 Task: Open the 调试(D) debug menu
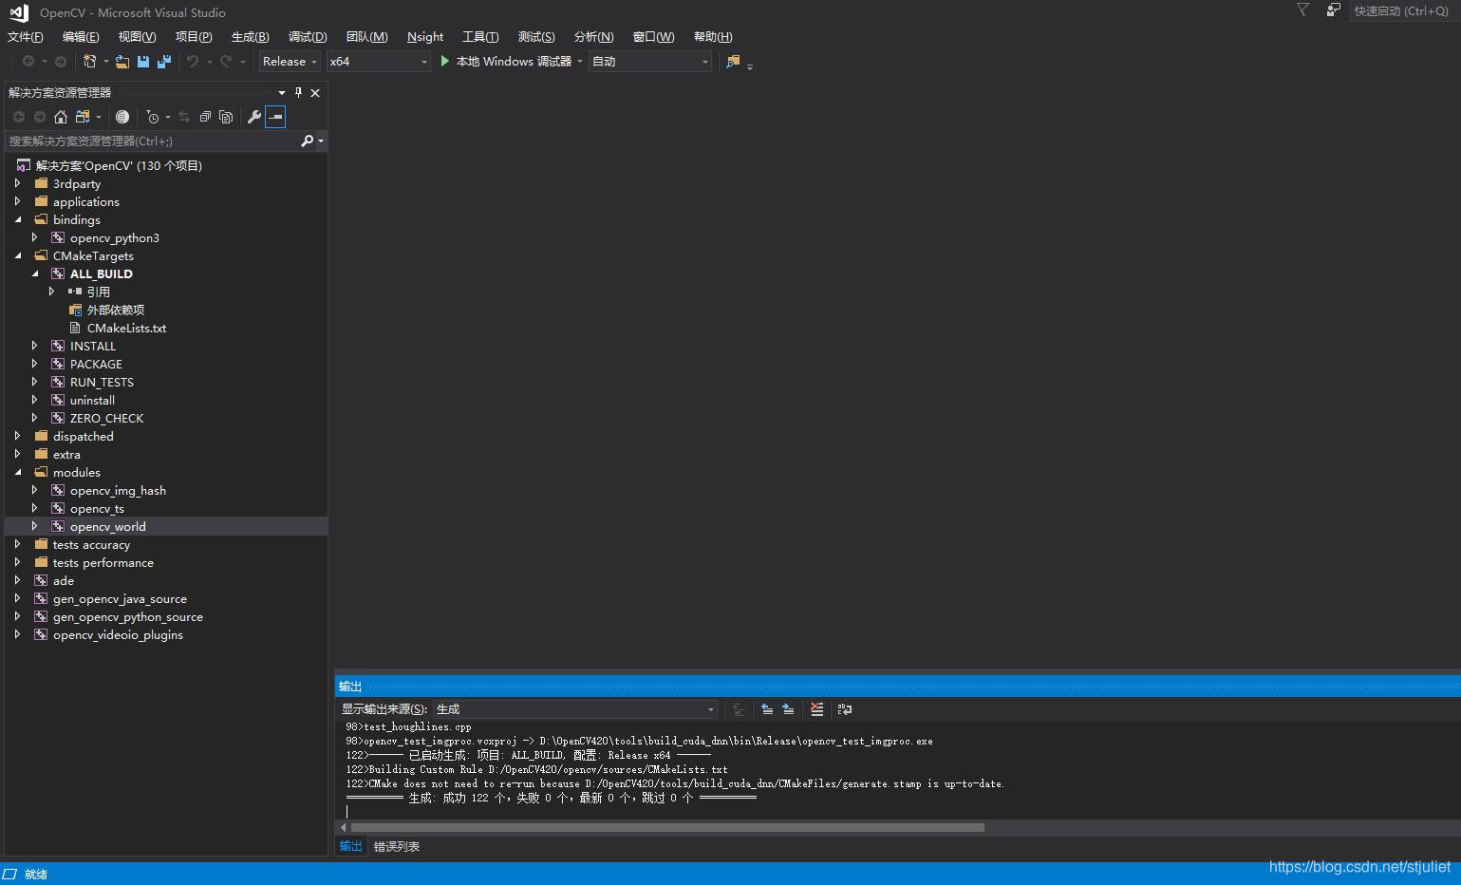(308, 37)
